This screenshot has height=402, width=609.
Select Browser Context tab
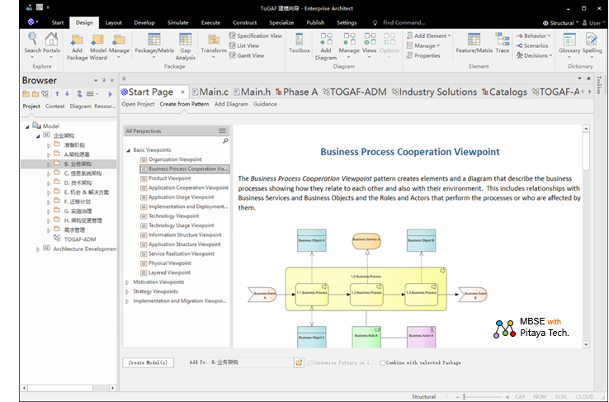coord(54,106)
